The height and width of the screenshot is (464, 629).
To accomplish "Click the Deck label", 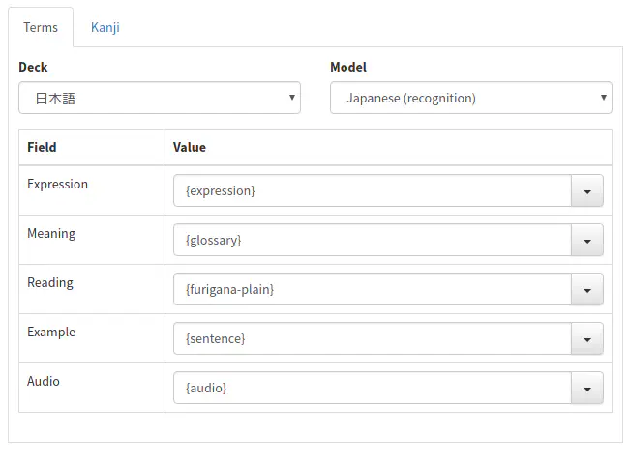I will point(33,68).
